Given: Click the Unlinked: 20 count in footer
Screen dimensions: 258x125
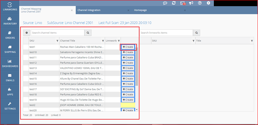Looking at the screenshot, I should click(x=41, y=115).
